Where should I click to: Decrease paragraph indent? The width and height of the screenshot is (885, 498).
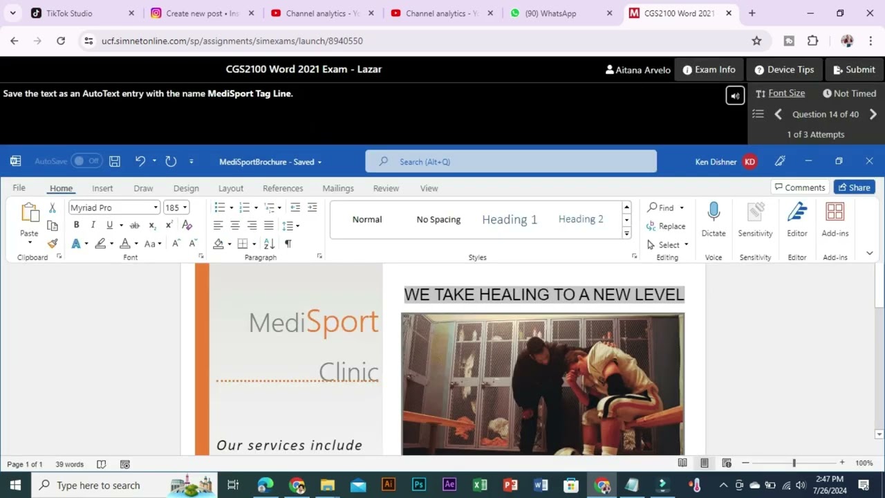pyautogui.click(x=295, y=207)
